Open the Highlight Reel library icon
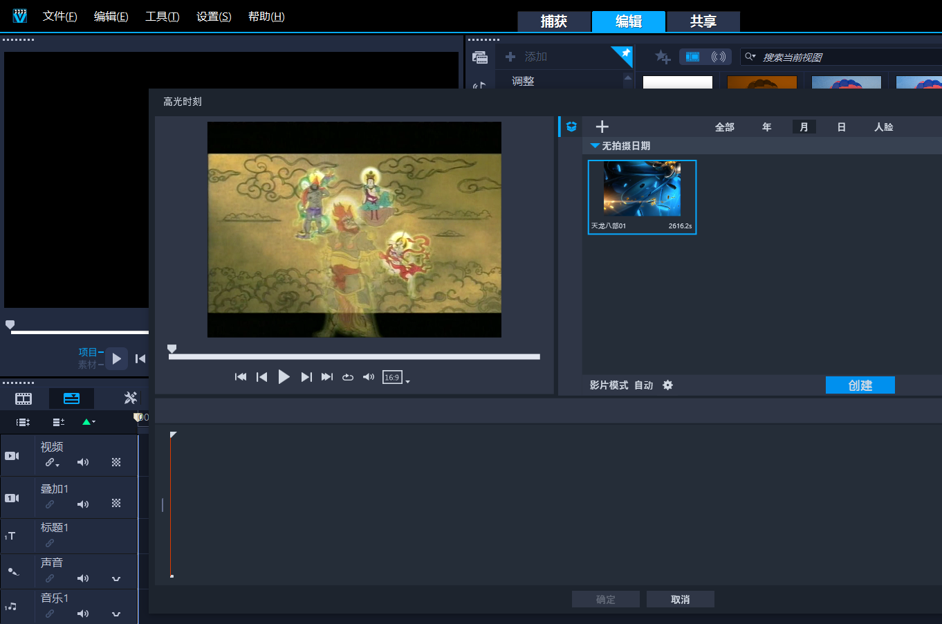Screen dimensions: 942x624 coord(571,127)
